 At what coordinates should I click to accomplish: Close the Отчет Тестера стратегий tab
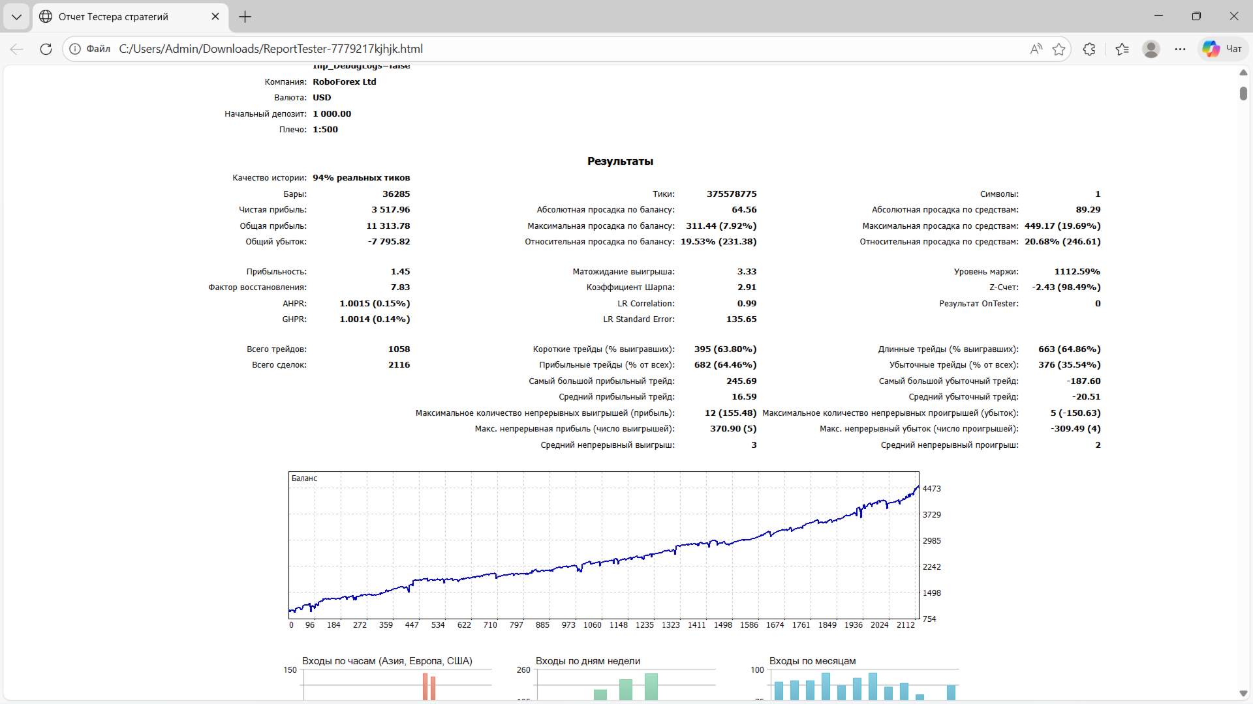coord(215,17)
